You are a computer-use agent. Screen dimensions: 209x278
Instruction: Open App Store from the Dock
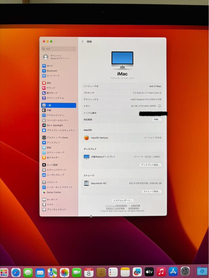pyautogui.click(x=173, y=272)
